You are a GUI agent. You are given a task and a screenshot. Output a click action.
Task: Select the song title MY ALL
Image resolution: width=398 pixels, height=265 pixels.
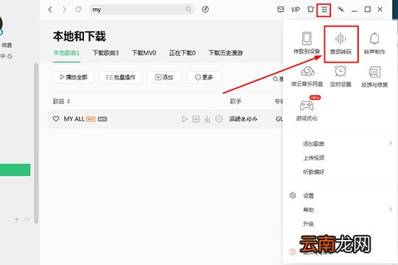click(74, 119)
